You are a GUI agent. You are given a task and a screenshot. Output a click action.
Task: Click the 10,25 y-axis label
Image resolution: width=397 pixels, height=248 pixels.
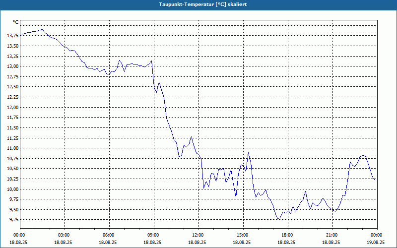tap(13, 179)
